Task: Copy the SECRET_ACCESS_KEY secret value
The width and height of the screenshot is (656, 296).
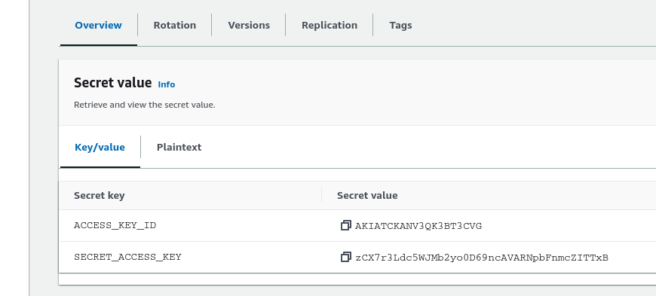Action: (345, 257)
